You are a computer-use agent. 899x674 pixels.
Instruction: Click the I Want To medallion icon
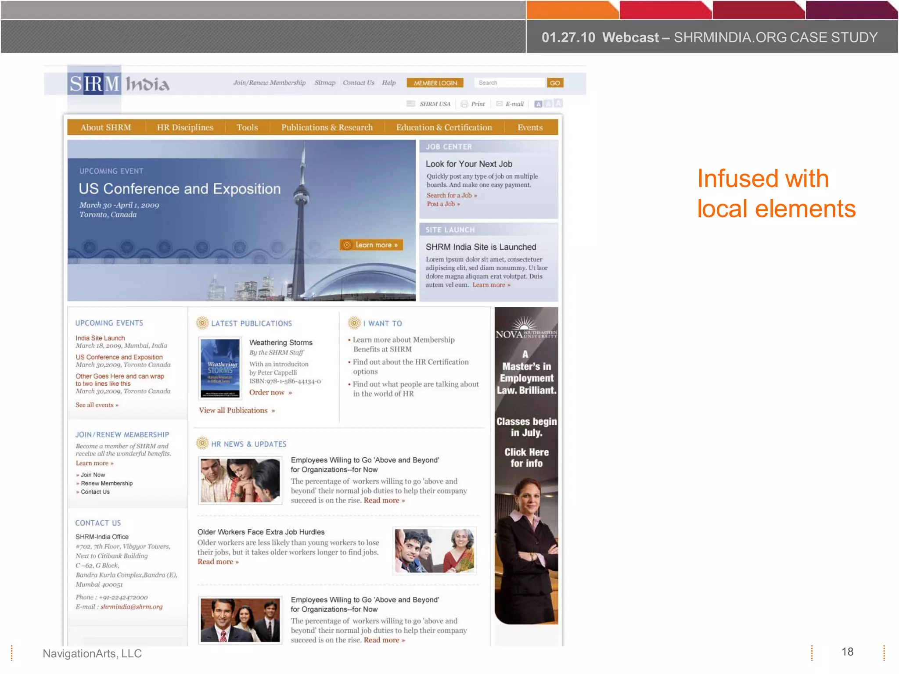click(x=354, y=323)
